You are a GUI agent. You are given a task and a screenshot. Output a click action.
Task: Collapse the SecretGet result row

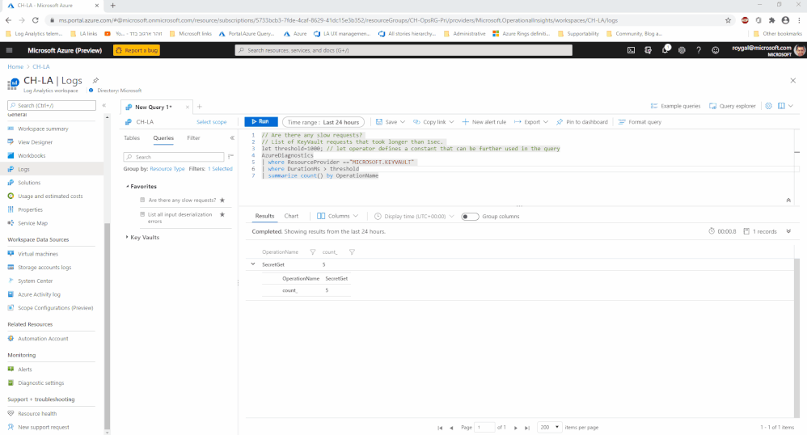point(253,264)
